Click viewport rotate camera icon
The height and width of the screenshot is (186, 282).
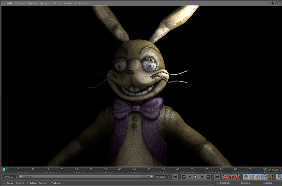276,3
